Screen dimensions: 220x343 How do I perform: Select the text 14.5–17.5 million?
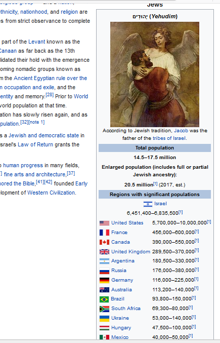coord(155,158)
